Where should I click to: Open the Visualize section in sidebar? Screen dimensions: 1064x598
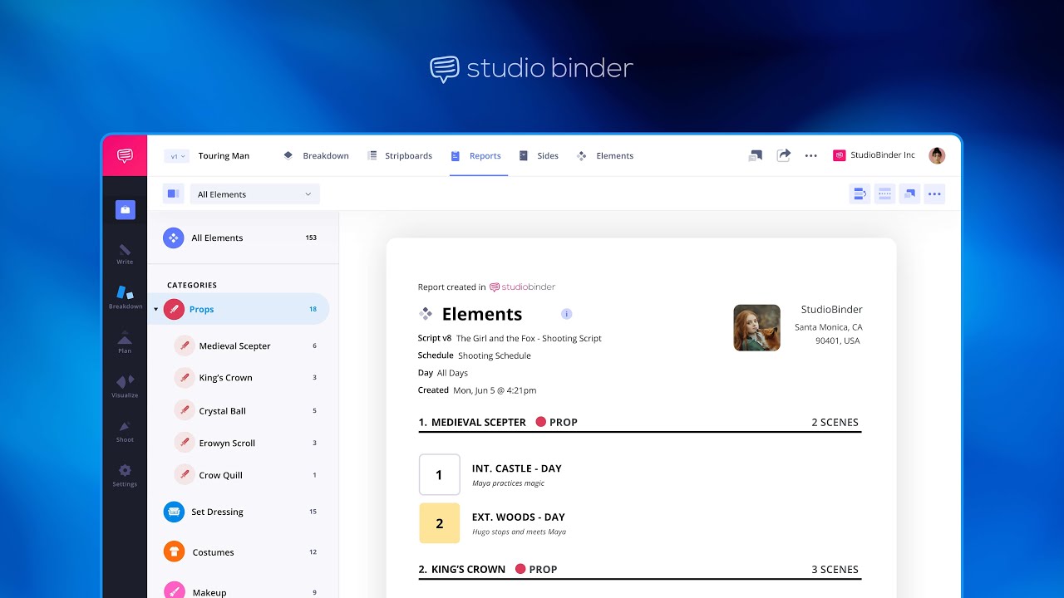pos(125,386)
